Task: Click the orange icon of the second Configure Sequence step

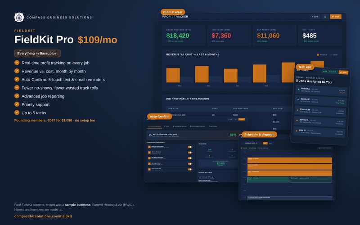Action: pos(149,153)
